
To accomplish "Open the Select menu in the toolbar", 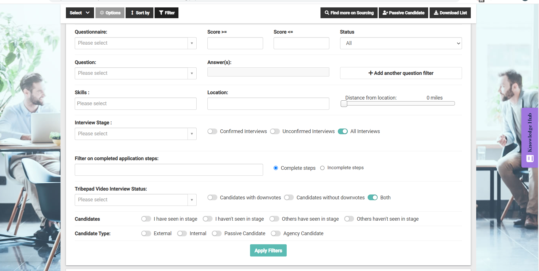I will pos(80,13).
